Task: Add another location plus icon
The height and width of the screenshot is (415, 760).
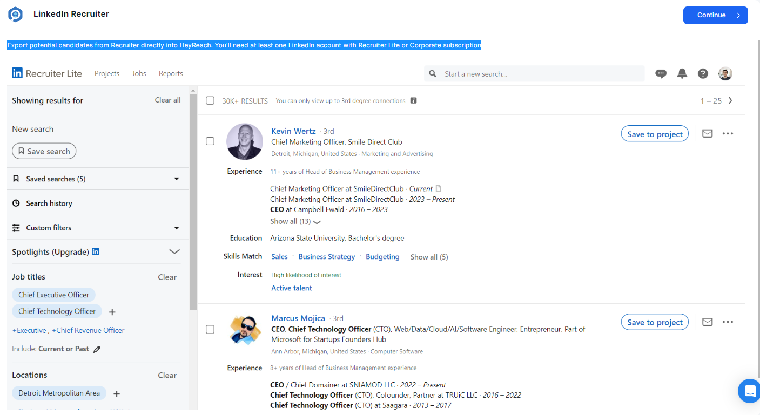Action: pos(116,394)
